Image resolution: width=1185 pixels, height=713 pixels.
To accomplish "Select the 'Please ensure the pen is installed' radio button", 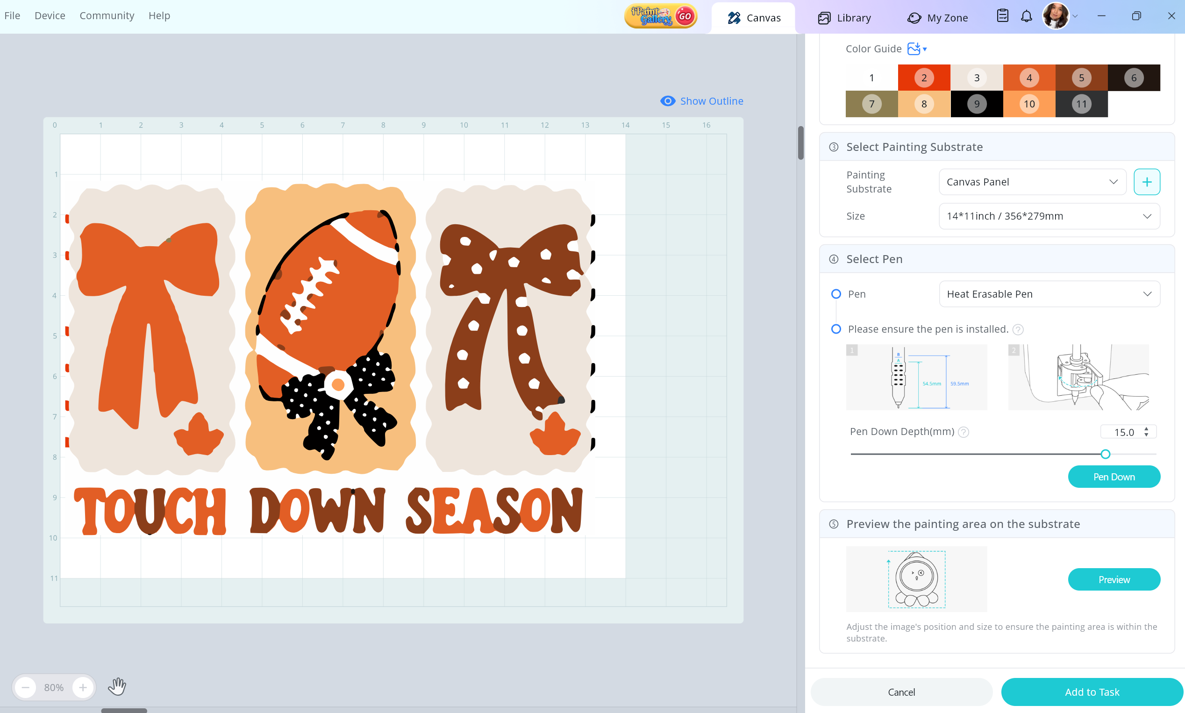I will 836,329.
